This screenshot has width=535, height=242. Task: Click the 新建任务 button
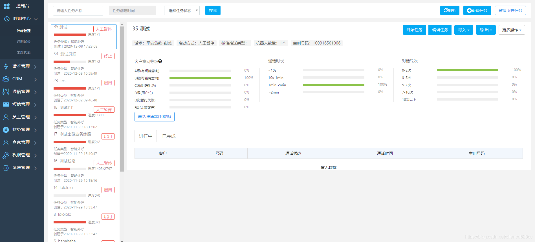[477, 10]
